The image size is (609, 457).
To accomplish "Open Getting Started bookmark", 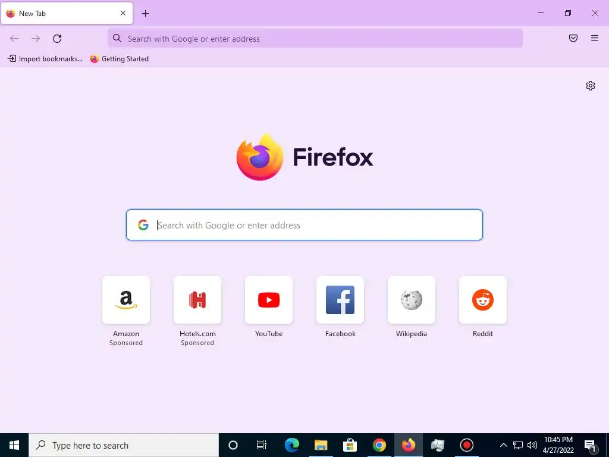I will (119, 59).
